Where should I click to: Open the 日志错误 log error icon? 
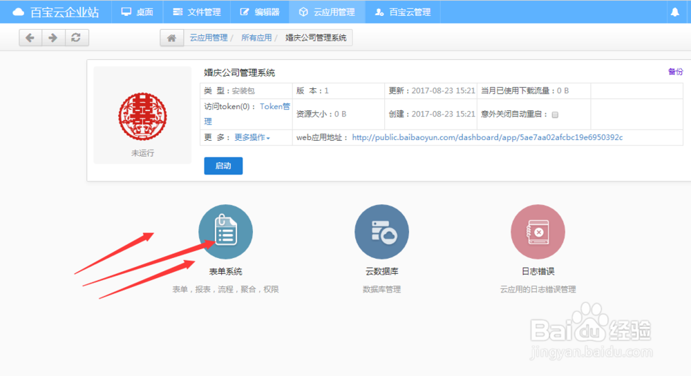538,232
